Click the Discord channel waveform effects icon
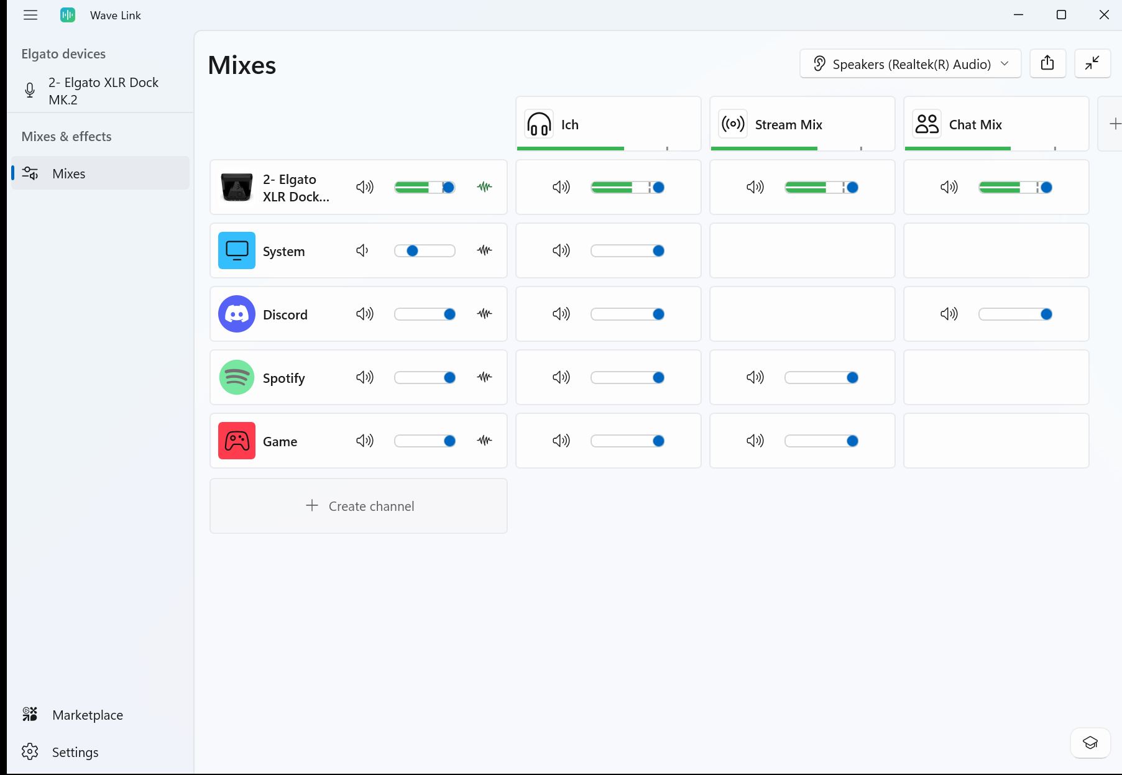The image size is (1122, 775). pos(484,314)
